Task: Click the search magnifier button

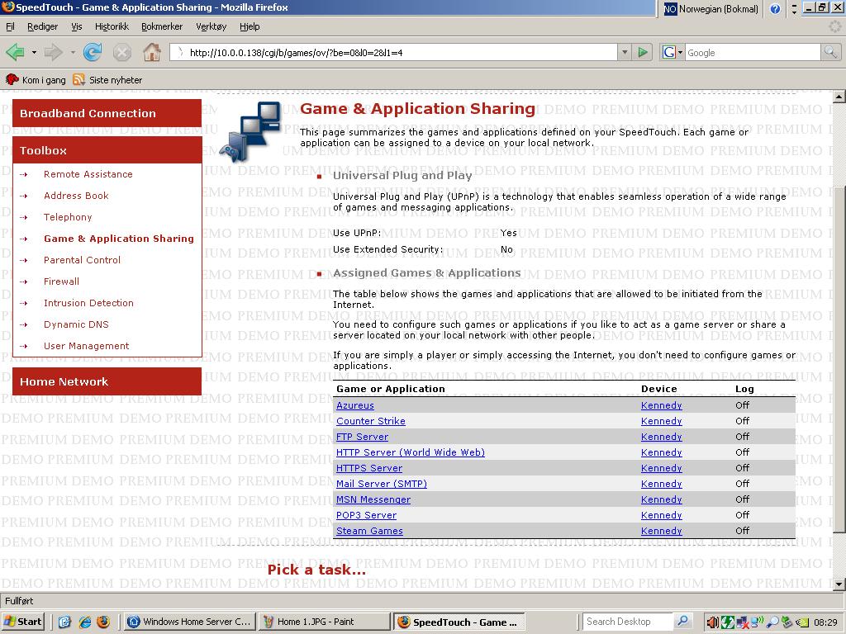Action: [830, 52]
